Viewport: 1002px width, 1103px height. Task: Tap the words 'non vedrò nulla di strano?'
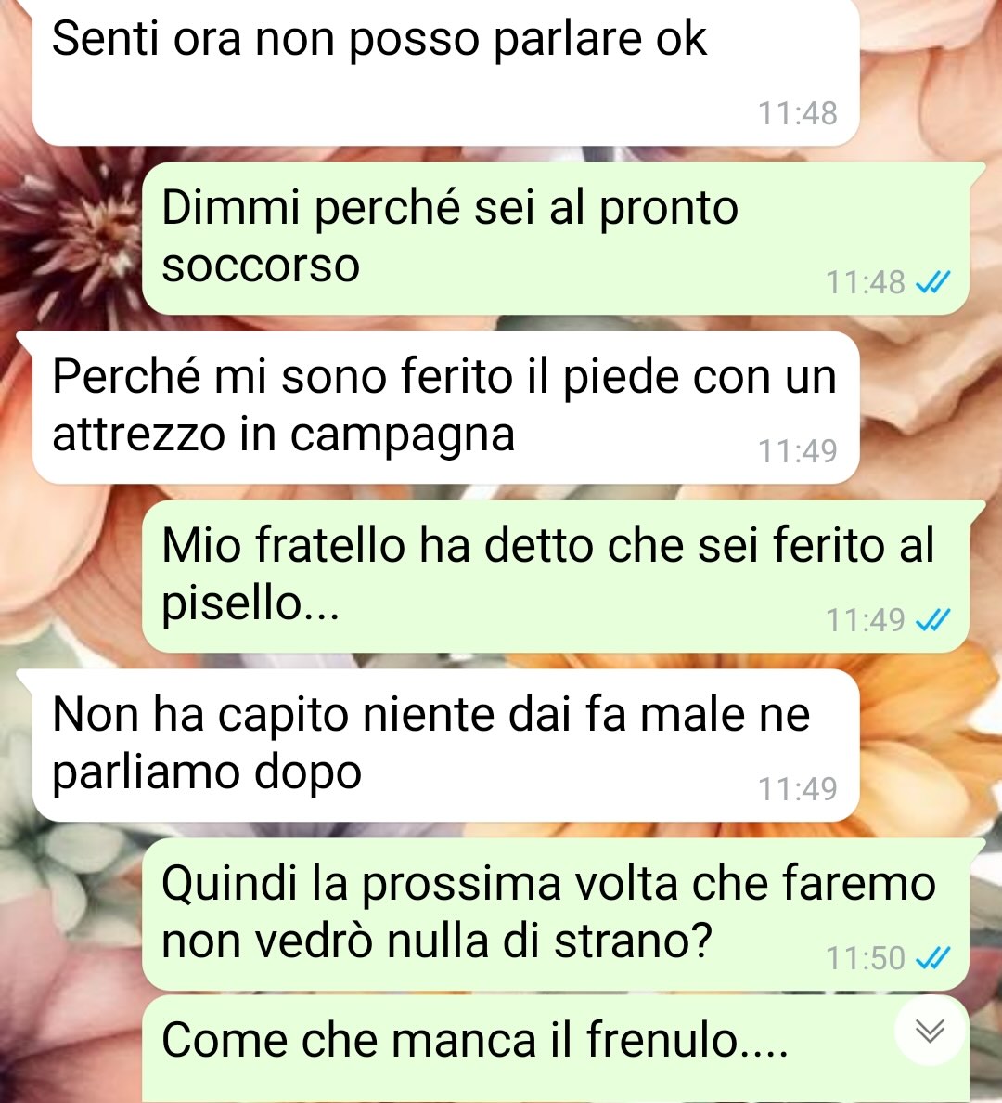point(437,941)
